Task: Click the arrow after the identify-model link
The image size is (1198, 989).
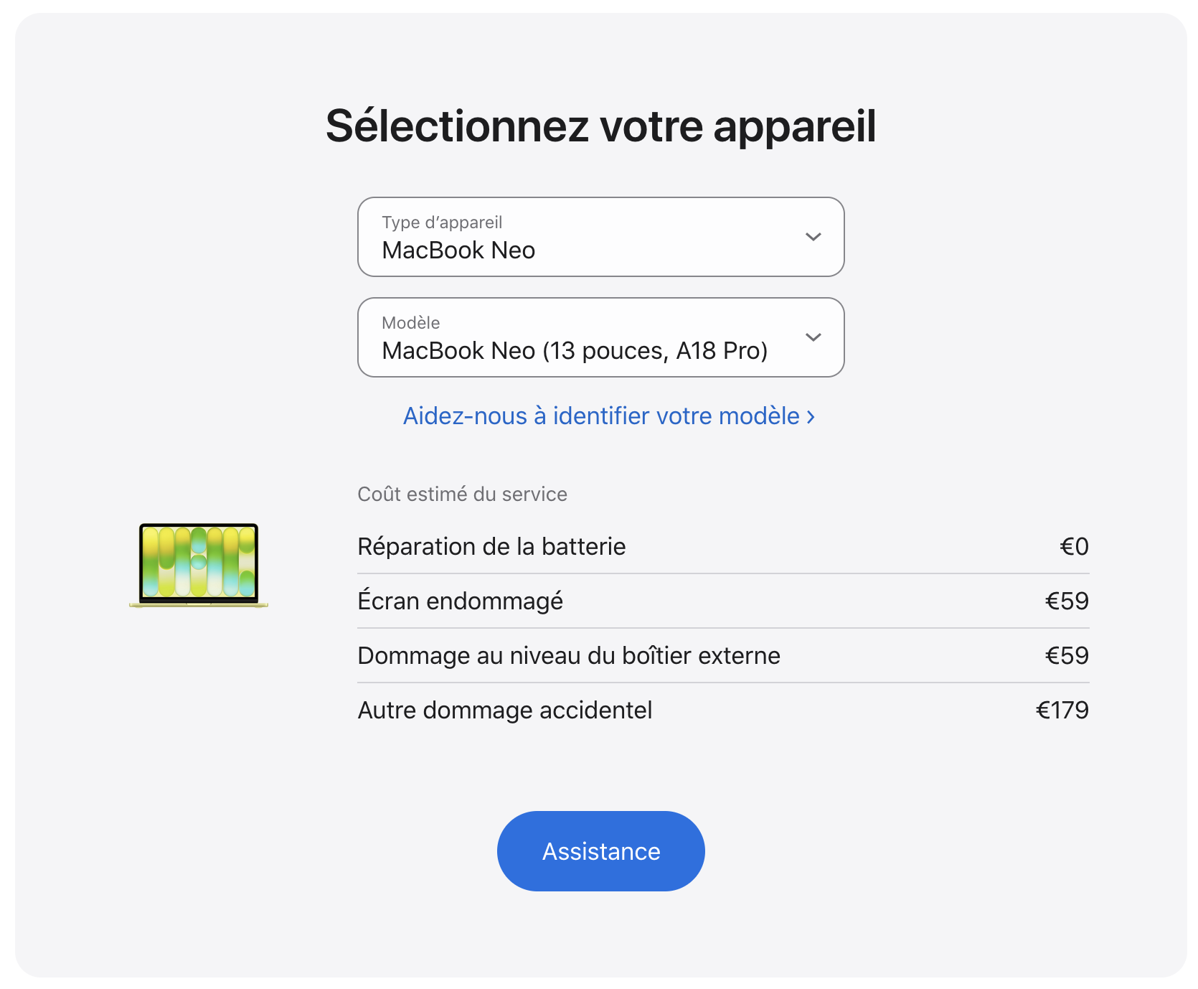Action: tap(811, 417)
